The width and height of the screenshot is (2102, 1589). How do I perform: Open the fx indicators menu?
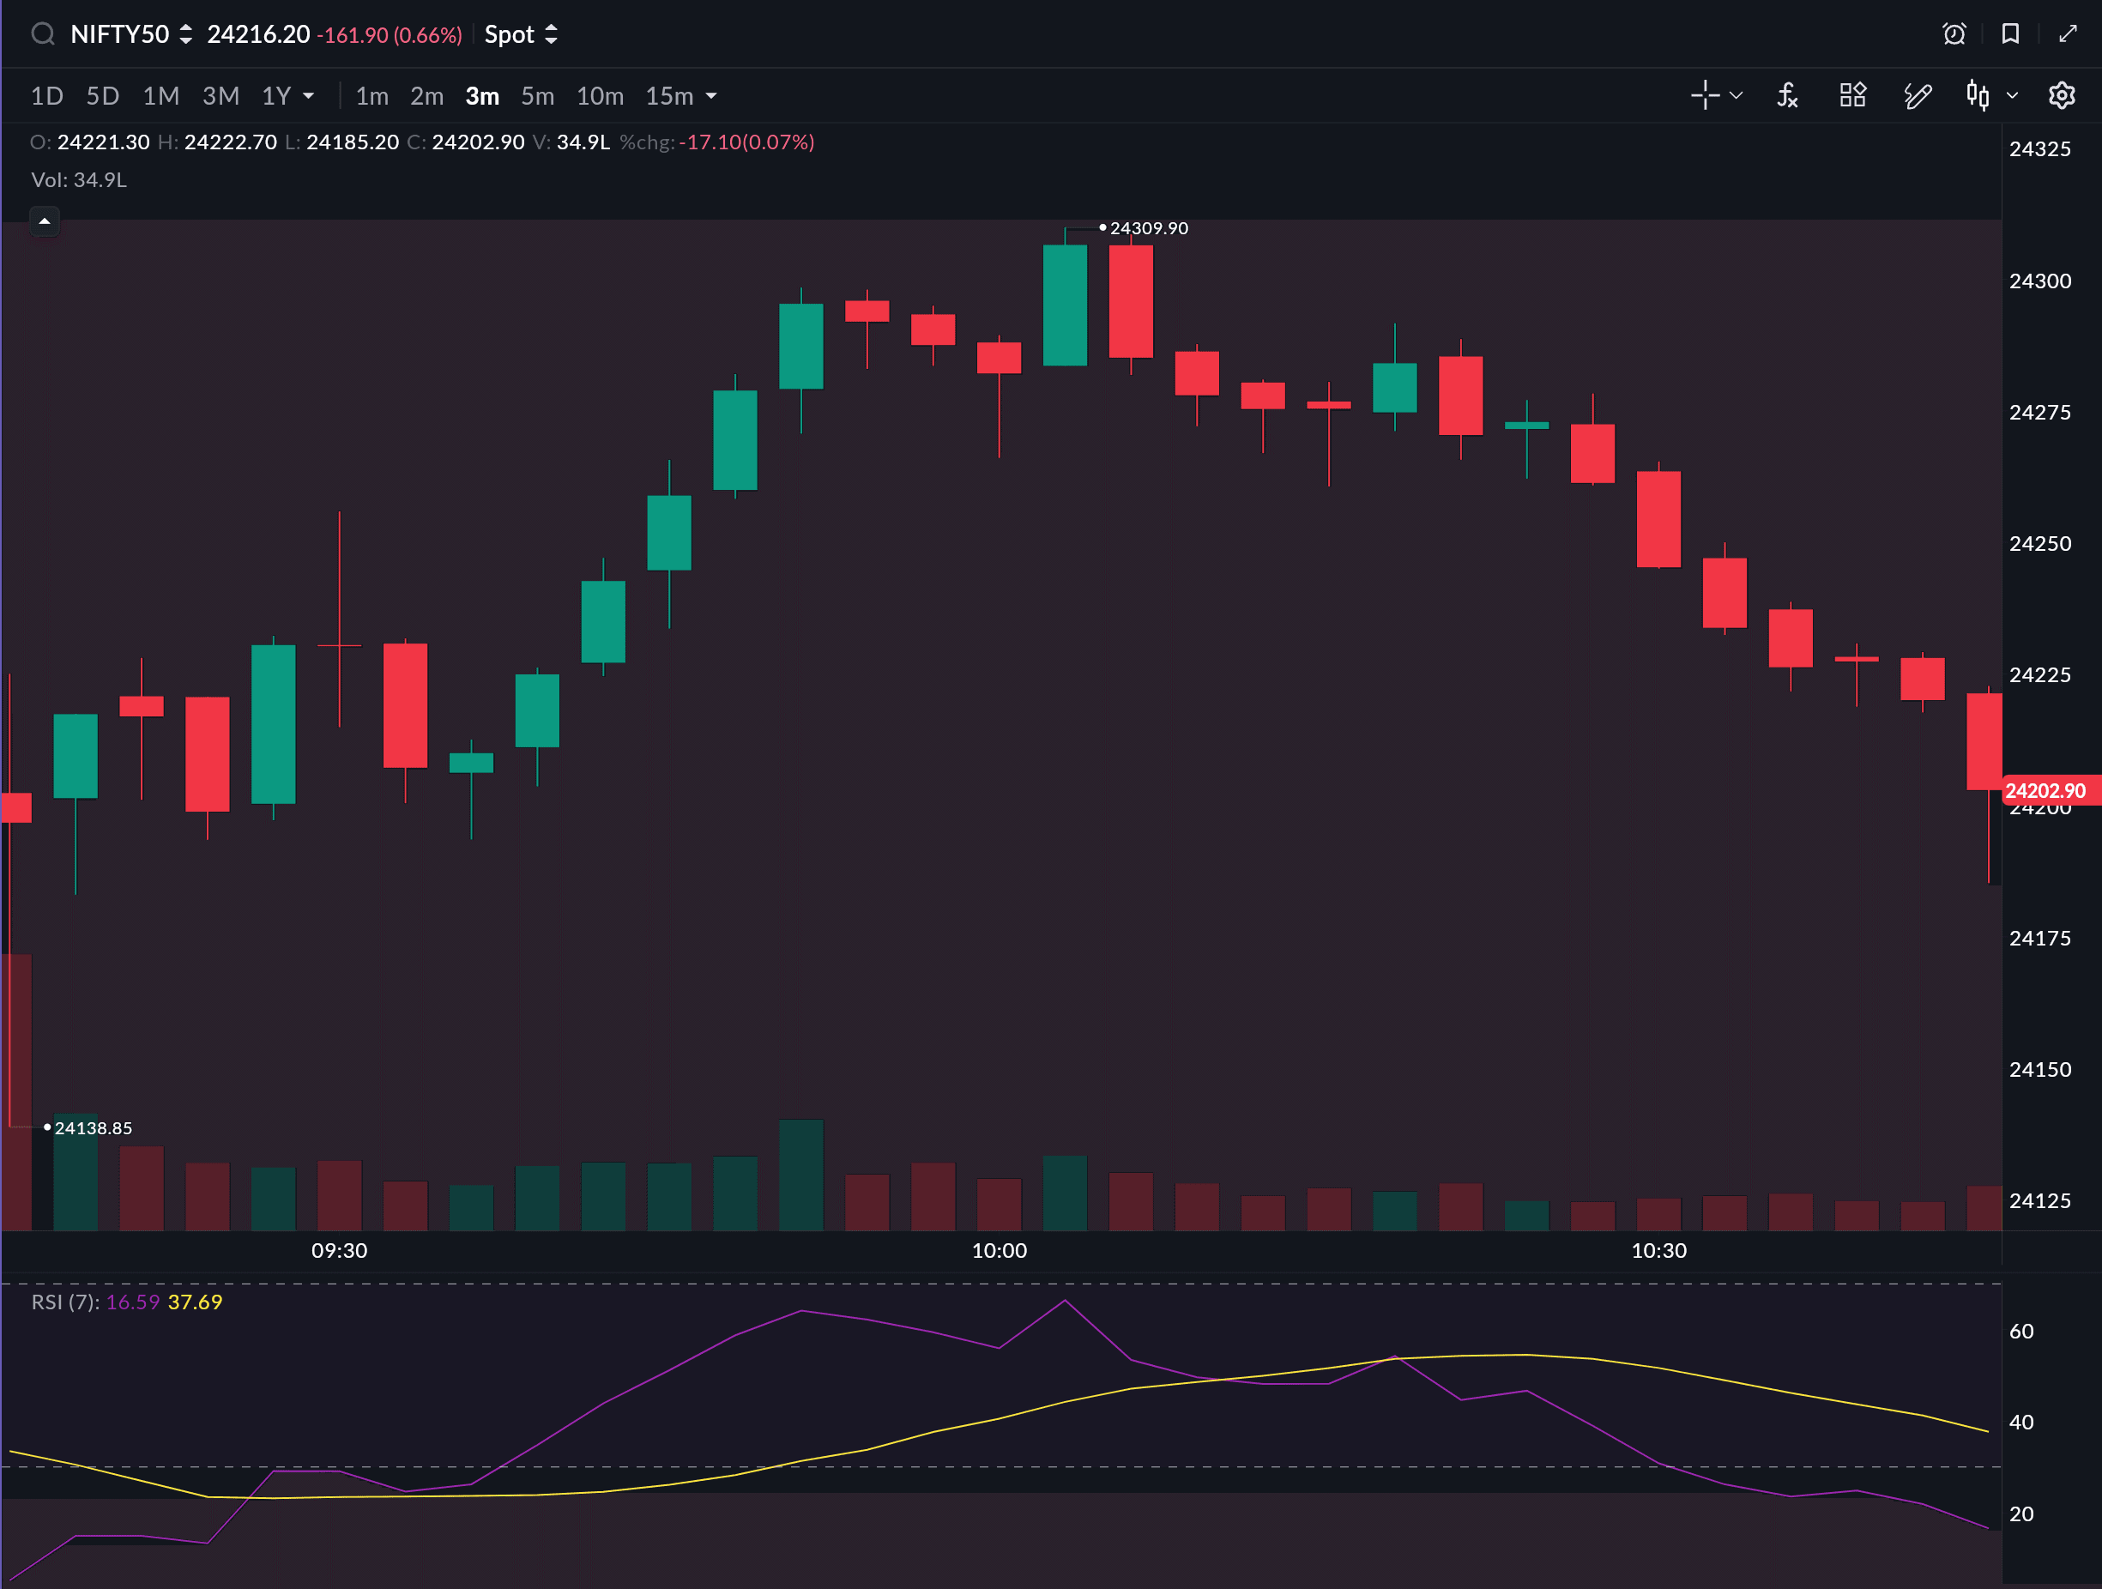click(1787, 96)
